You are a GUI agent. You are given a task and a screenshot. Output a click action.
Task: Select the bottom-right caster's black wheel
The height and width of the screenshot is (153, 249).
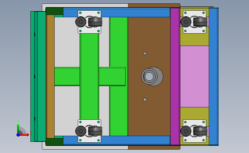200,131
